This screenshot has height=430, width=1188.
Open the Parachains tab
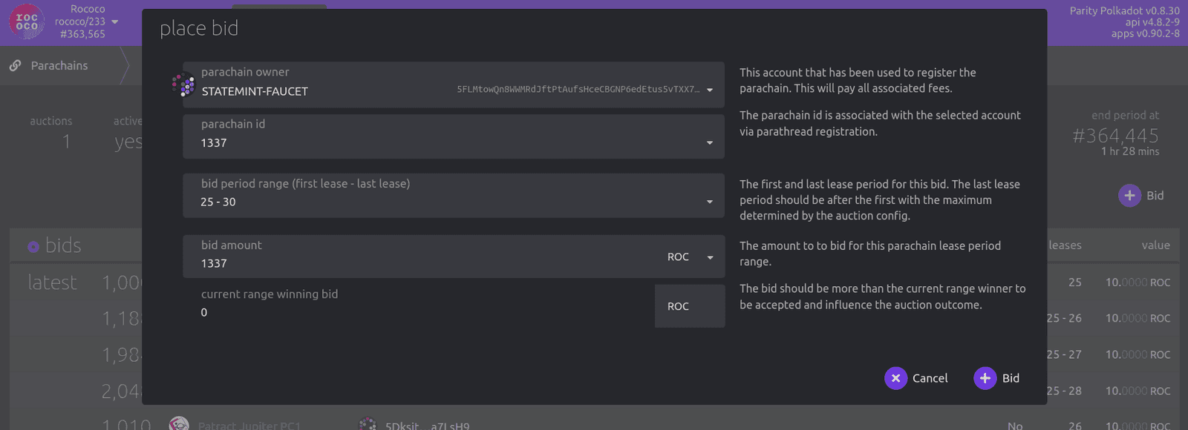tap(59, 66)
